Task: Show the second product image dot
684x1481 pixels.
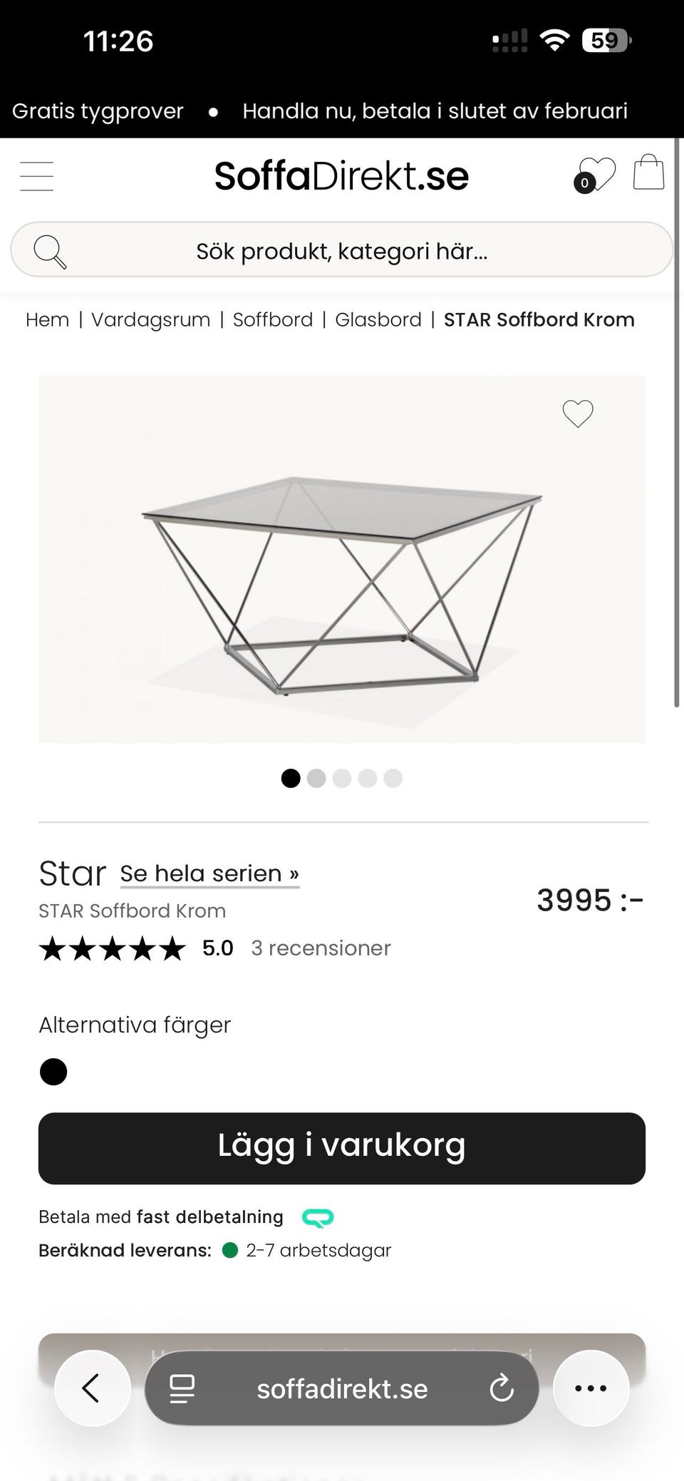Action: (316, 778)
